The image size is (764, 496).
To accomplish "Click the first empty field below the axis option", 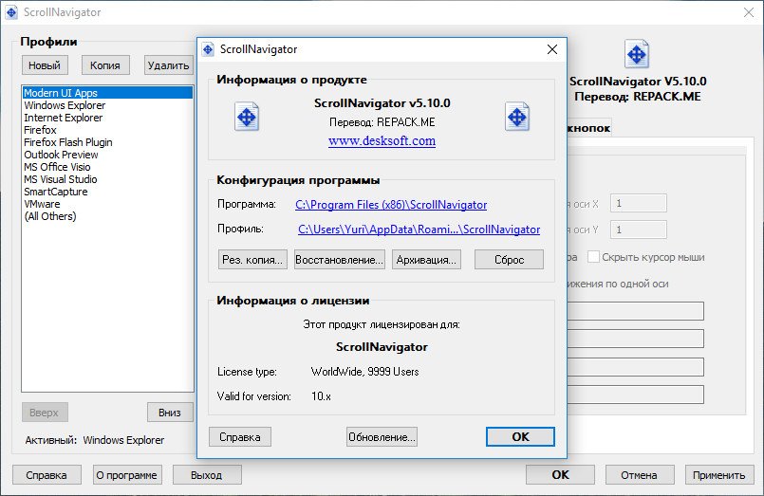I will coord(635,311).
